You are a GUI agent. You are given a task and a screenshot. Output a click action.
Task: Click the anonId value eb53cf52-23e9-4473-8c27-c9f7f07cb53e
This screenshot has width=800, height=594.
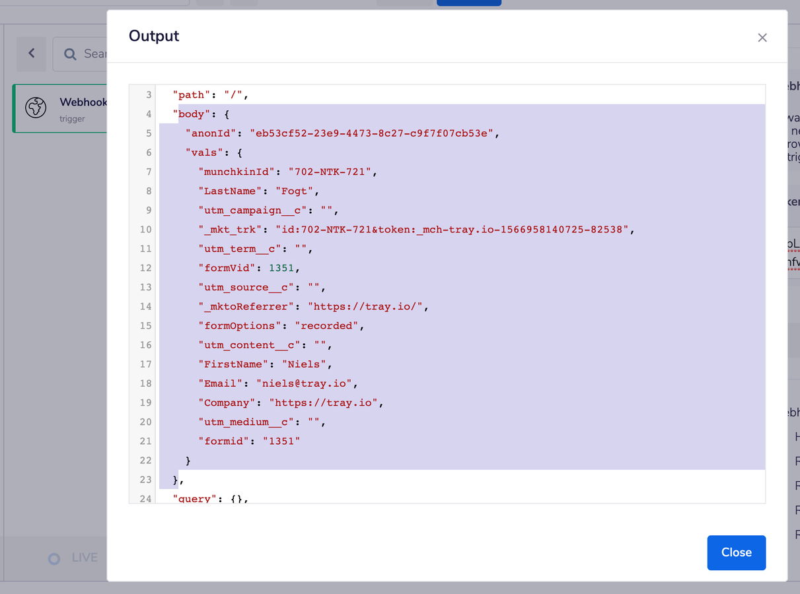[371, 133]
